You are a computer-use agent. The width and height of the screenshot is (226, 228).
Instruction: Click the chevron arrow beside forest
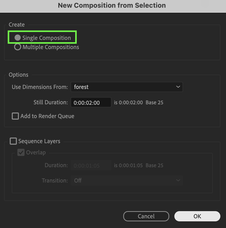[178, 87]
